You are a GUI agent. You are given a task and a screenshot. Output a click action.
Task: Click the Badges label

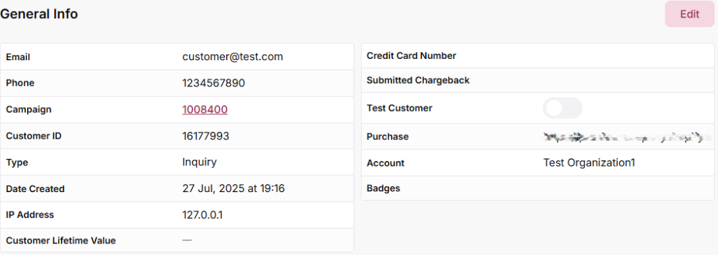383,188
